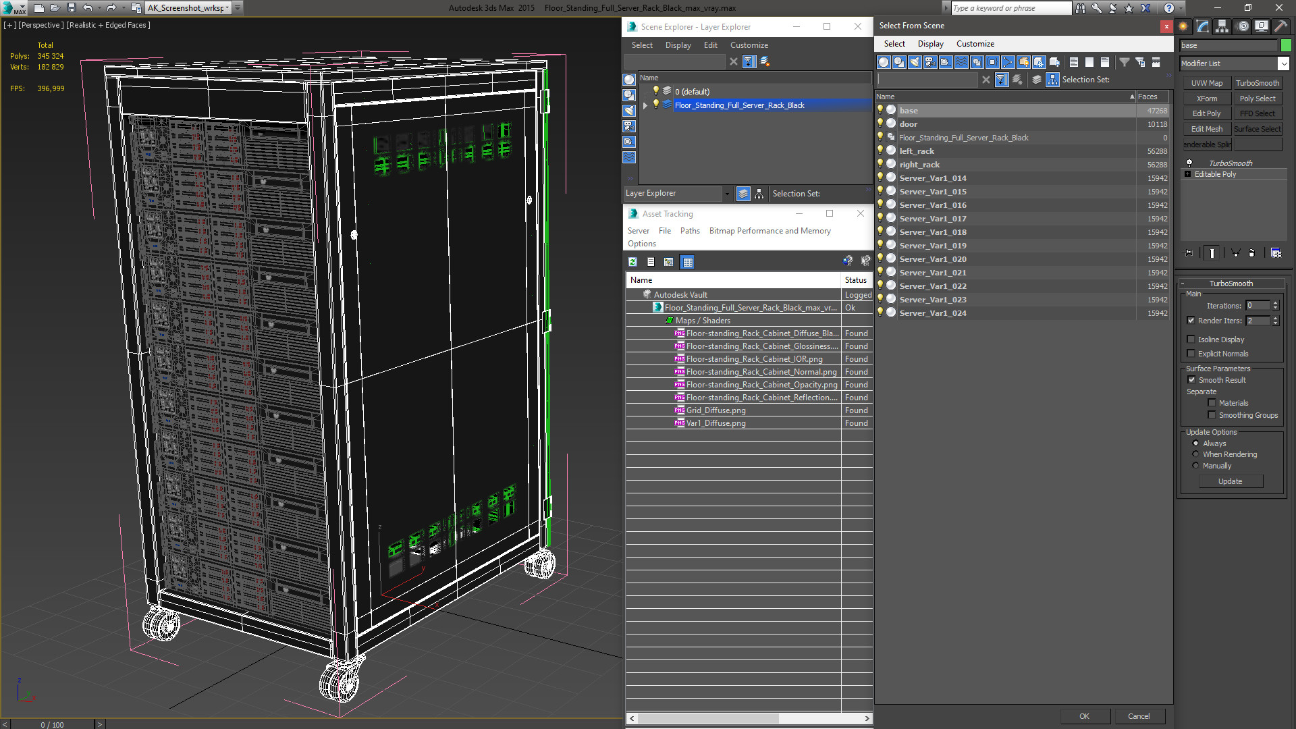This screenshot has width=1296, height=729.
Task: Toggle Display Helpers filter in Select From Scene
Action: 946,62
